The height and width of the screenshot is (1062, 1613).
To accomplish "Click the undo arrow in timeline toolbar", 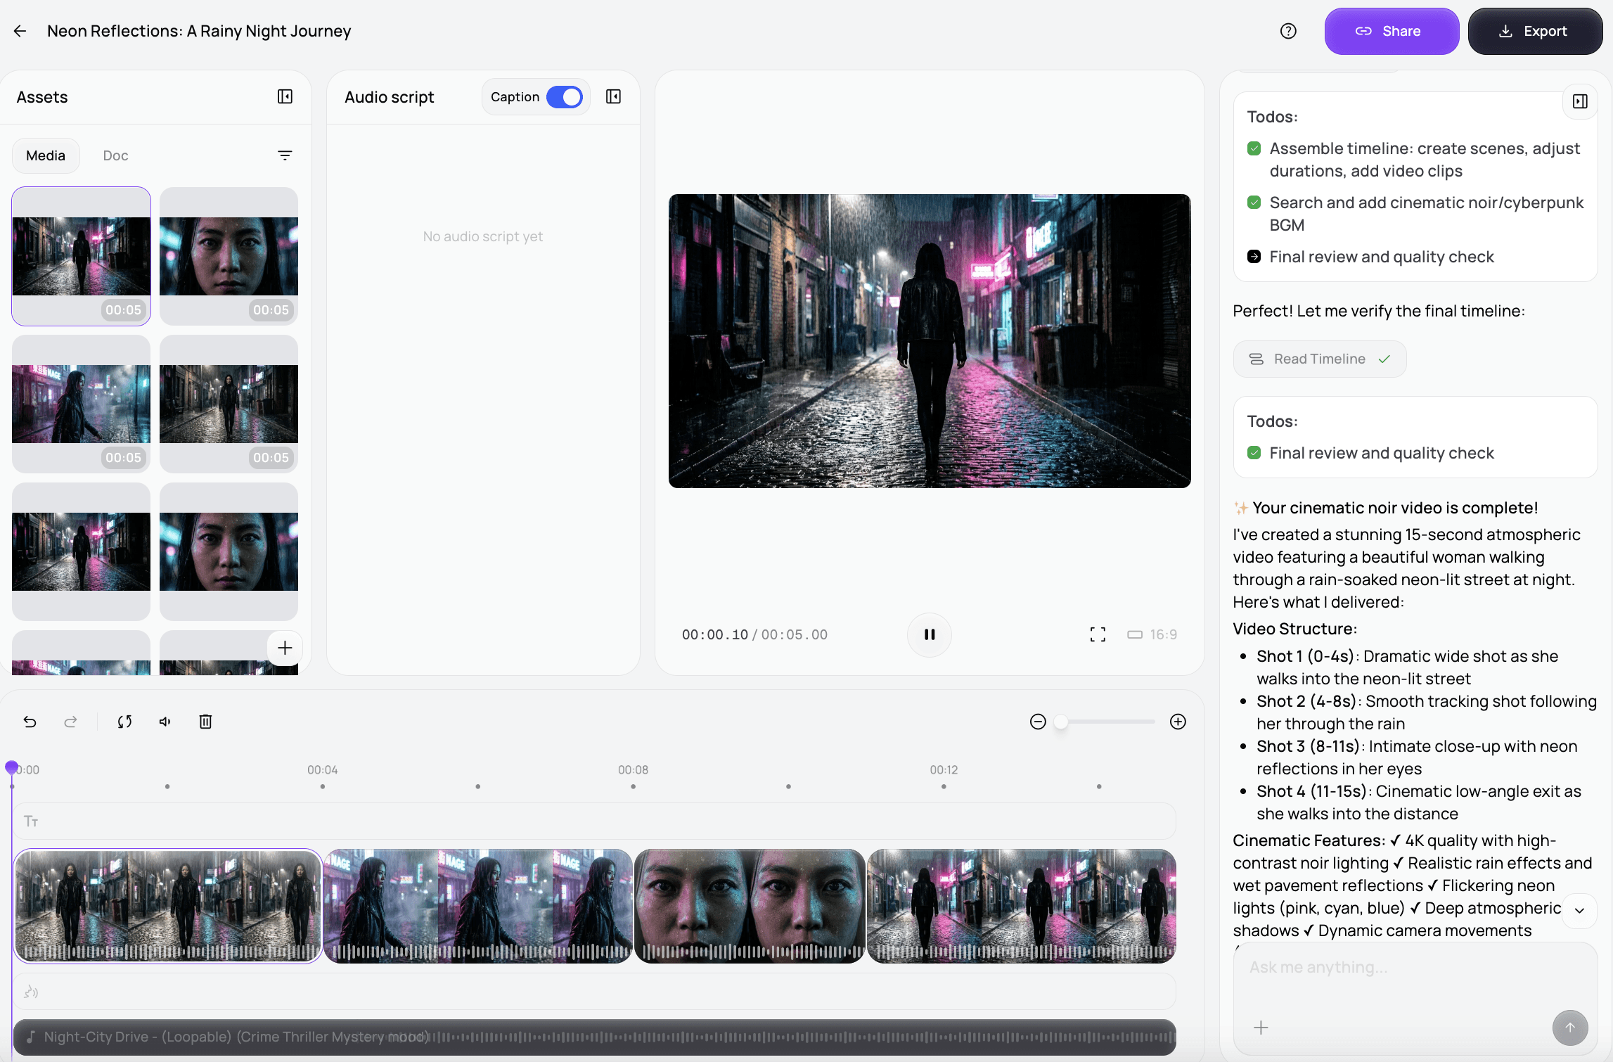I will click(30, 722).
